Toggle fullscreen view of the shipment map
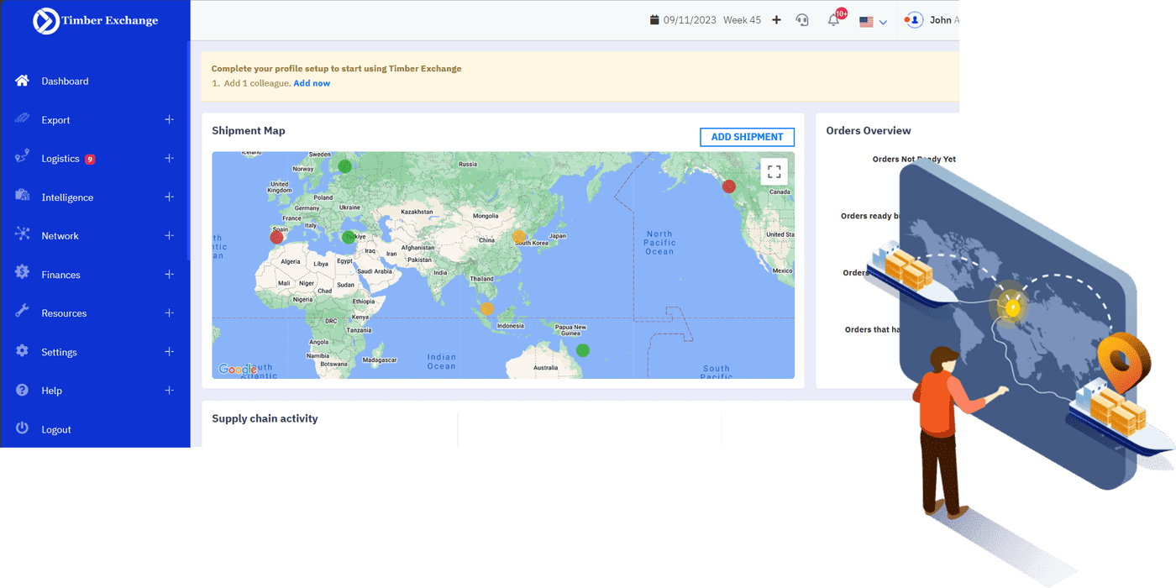 [774, 171]
